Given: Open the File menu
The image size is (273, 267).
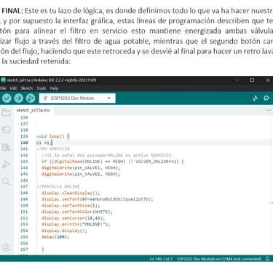Looking at the screenshot, I should point(3,88).
